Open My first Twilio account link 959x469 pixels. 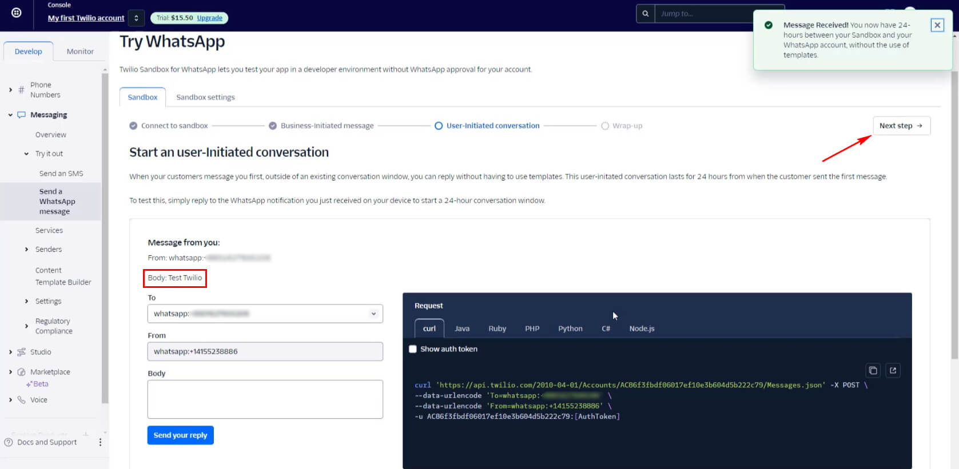(86, 18)
